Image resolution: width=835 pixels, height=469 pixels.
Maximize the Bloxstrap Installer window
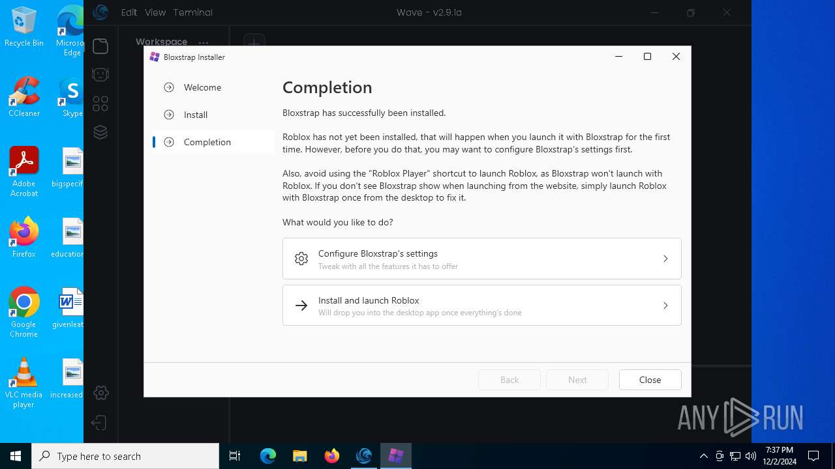coord(647,57)
